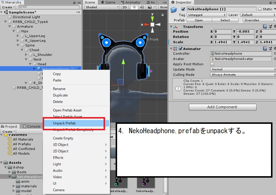Expand R_UpperLeg tree node
Screen dimensions: 276x195
coord(18,41)
